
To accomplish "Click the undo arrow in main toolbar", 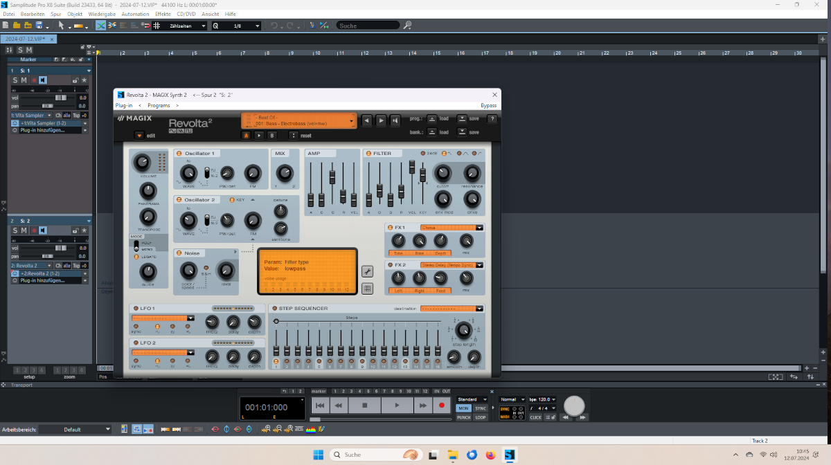I will tap(275, 26).
